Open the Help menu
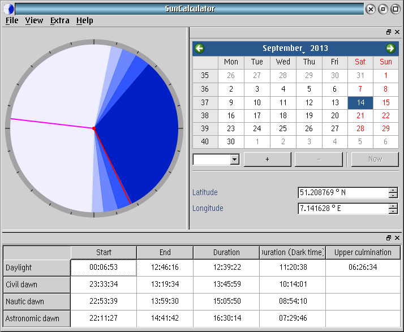The height and width of the screenshot is (332, 404). (x=84, y=20)
